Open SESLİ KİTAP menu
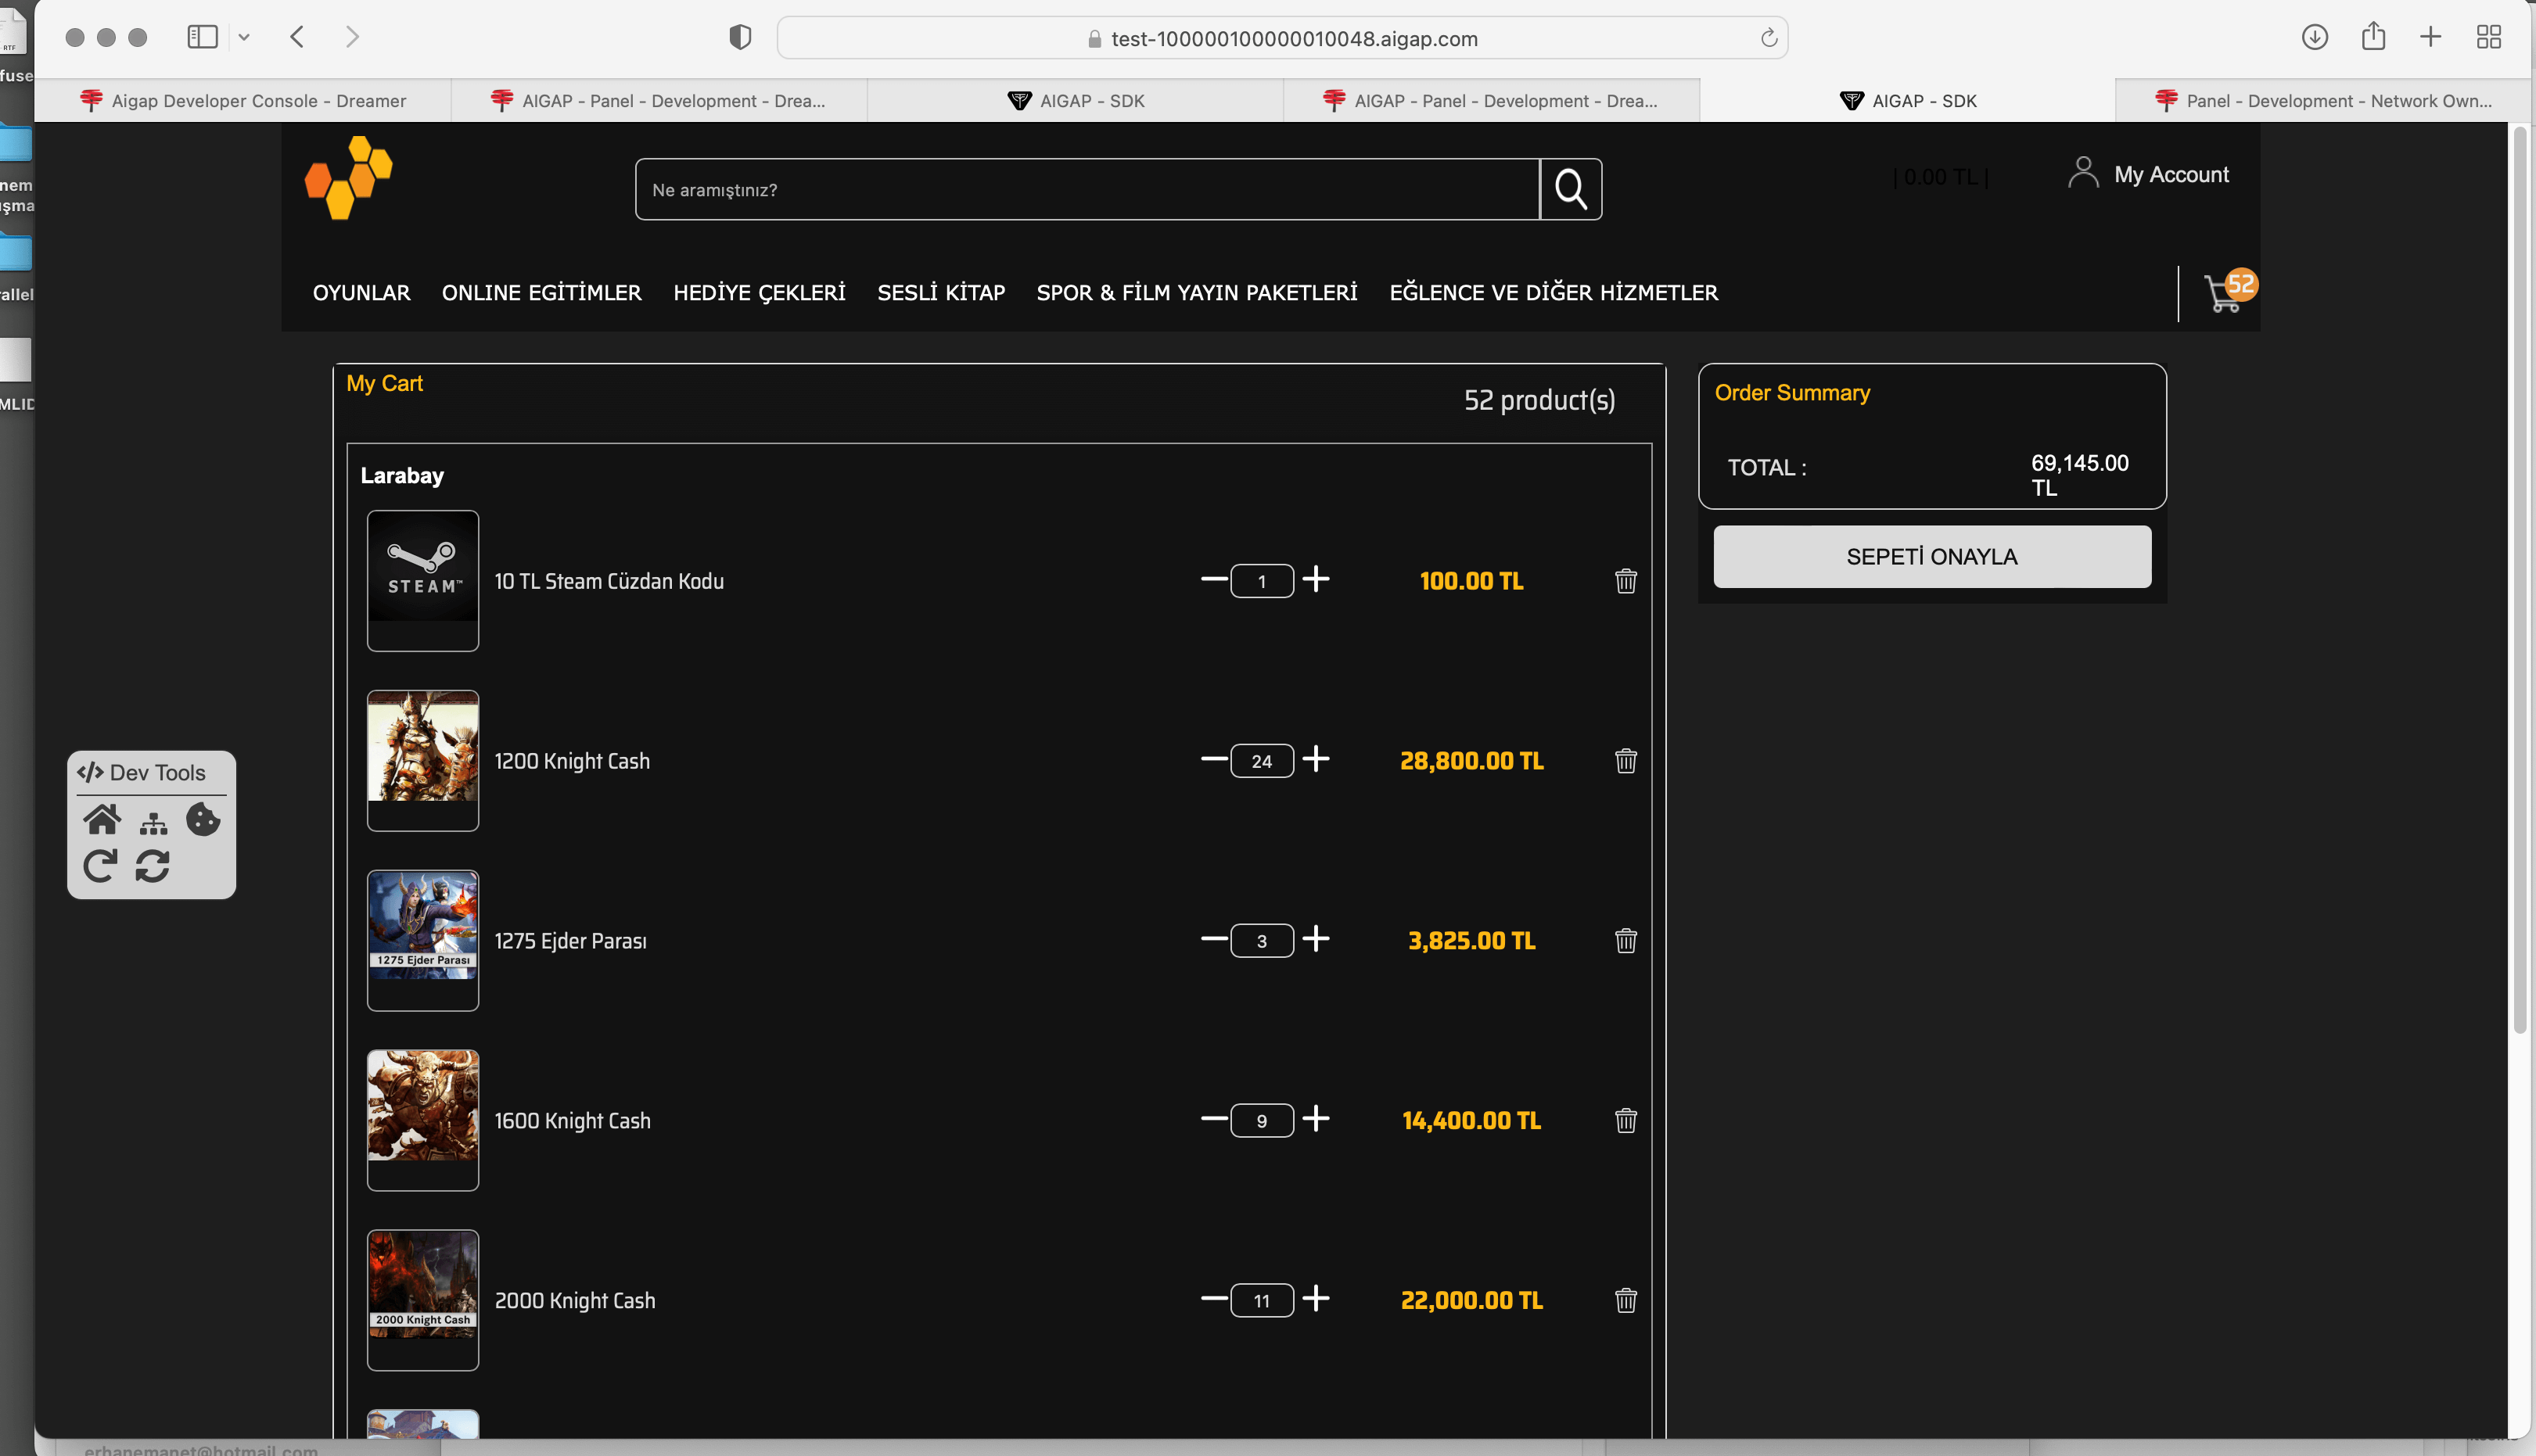Image resolution: width=2536 pixels, height=1456 pixels. point(940,293)
